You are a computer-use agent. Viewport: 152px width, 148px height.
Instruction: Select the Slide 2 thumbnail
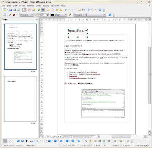21,99
